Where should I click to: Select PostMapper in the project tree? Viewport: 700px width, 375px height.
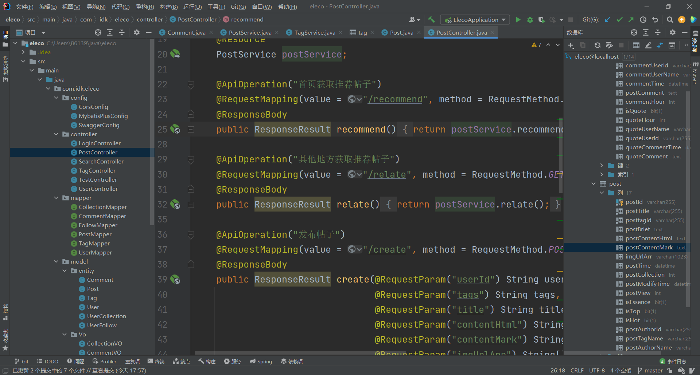(x=95, y=234)
